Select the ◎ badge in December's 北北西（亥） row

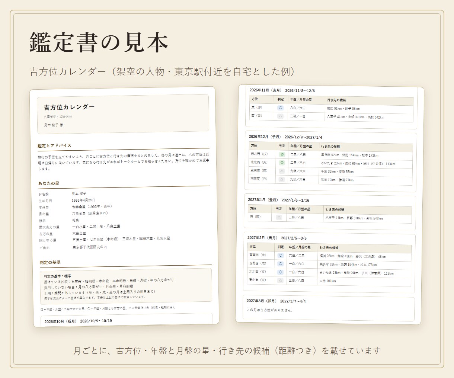coord(282,163)
